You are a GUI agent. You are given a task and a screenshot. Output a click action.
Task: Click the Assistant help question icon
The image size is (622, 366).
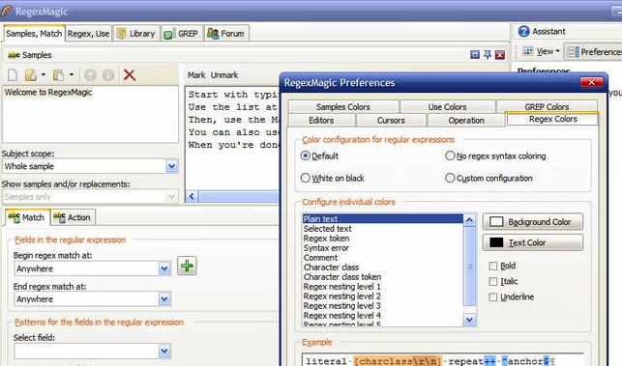coord(523,31)
